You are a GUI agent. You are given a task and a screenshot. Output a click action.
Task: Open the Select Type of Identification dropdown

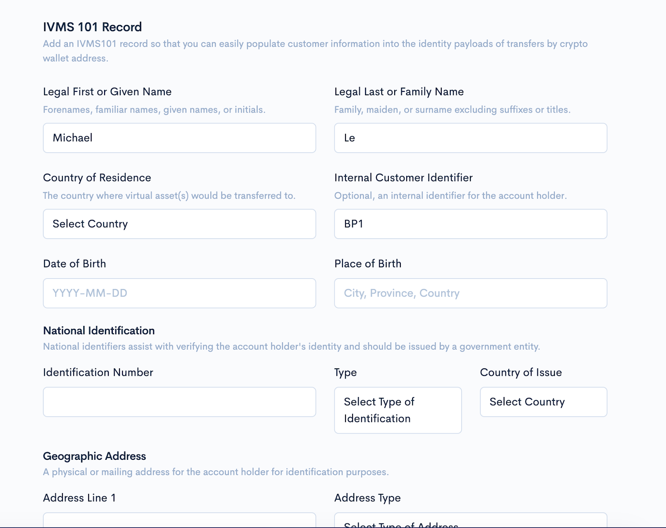[x=398, y=410]
